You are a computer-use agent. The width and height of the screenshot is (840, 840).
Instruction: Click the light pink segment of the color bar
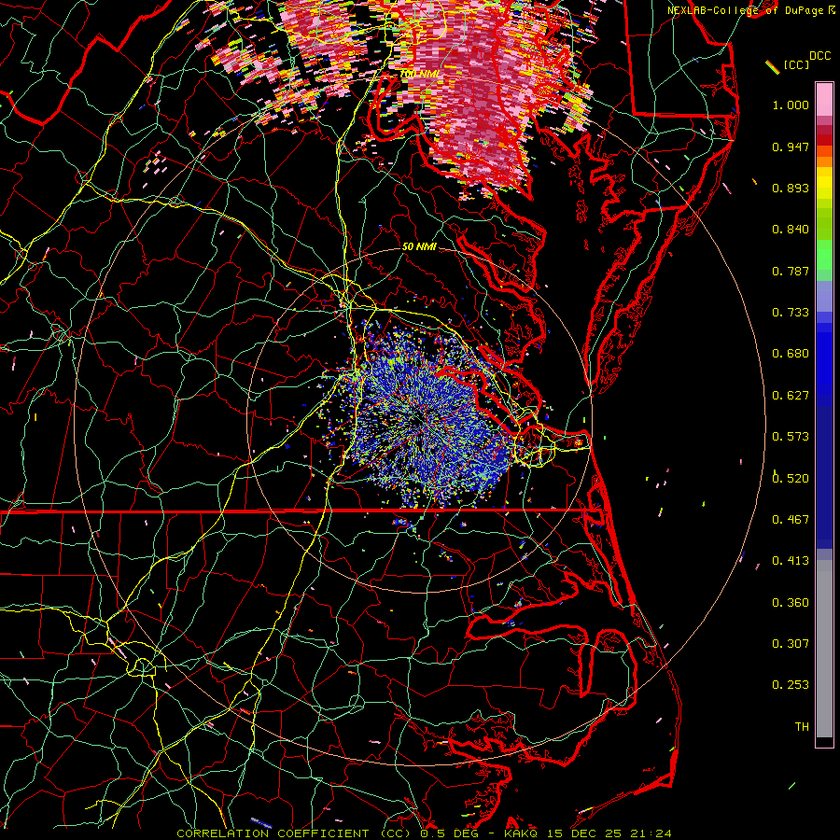(x=824, y=99)
